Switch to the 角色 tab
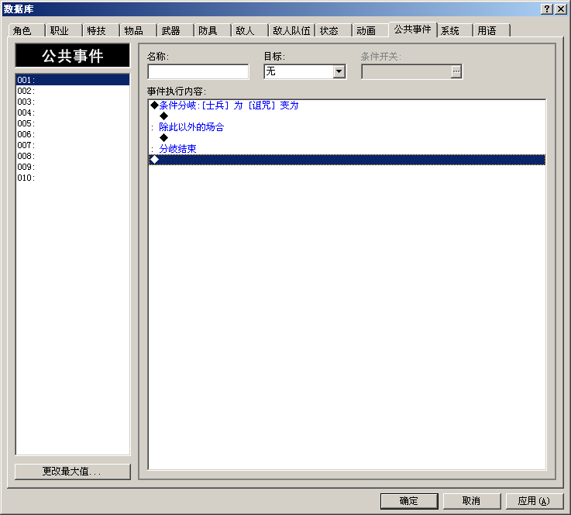The height and width of the screenshot is (515, 571). pyautogui.click(x=26, y=30)
